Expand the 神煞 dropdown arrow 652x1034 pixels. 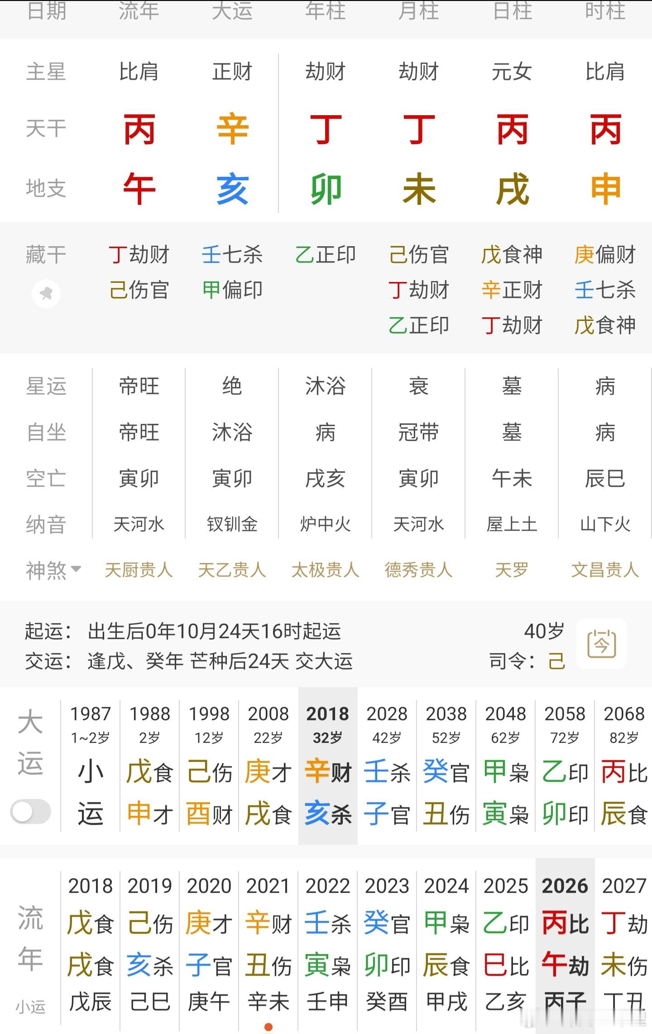point(76,569)
